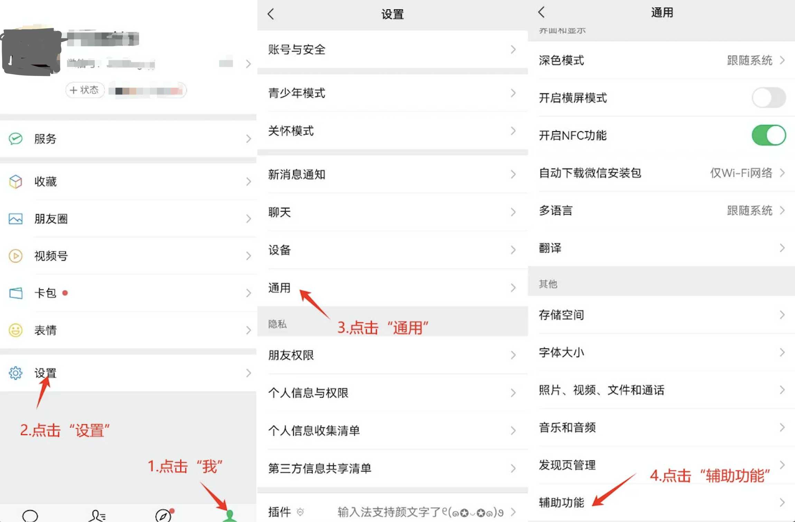This screenshot has width=795, height=522.
Task: Open 个人信息收集清单
Action: (392, 431)
